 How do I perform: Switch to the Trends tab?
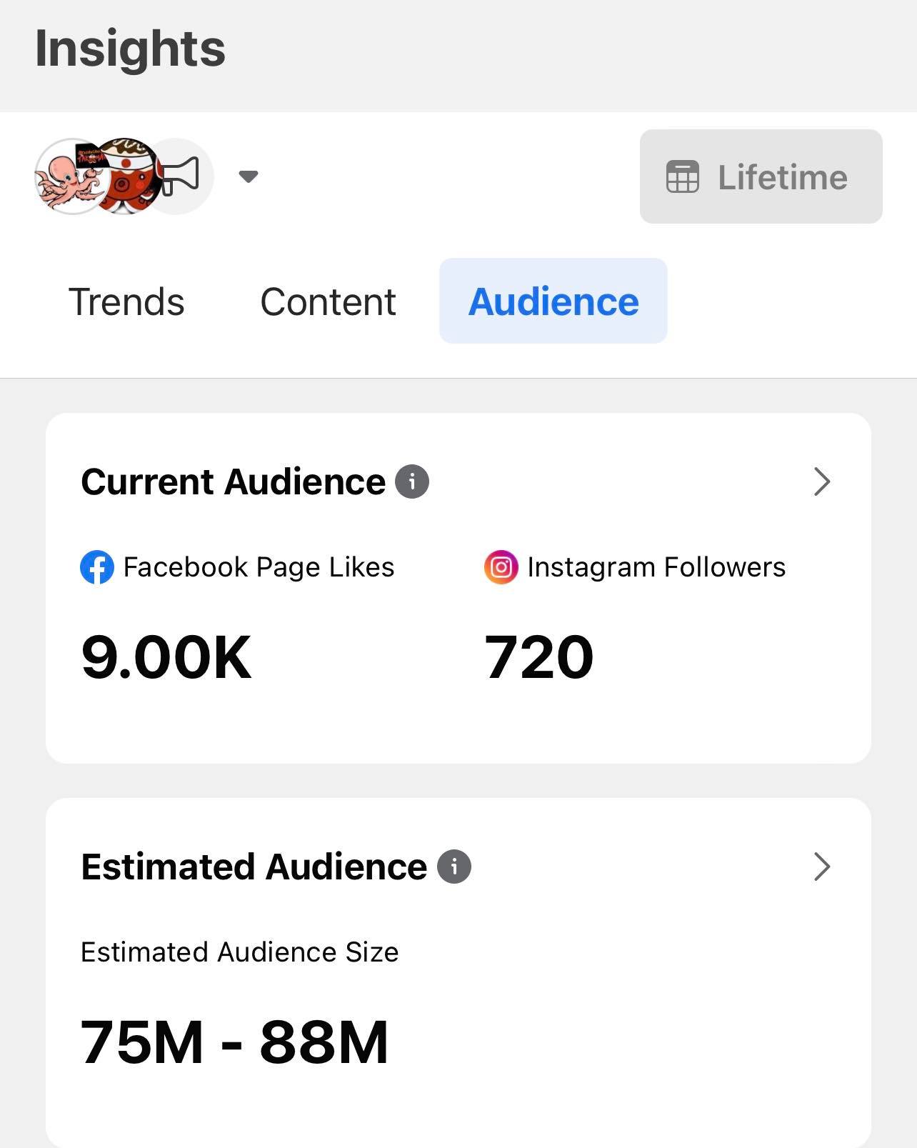click(x=126, y=301)
